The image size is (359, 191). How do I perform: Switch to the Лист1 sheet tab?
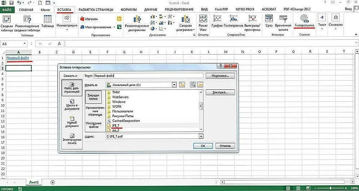tap(34, 182)
